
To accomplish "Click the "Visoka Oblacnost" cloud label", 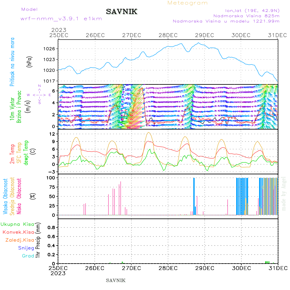I will point(5,197).
